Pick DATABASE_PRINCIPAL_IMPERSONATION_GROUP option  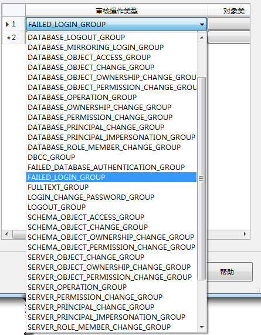111,138
